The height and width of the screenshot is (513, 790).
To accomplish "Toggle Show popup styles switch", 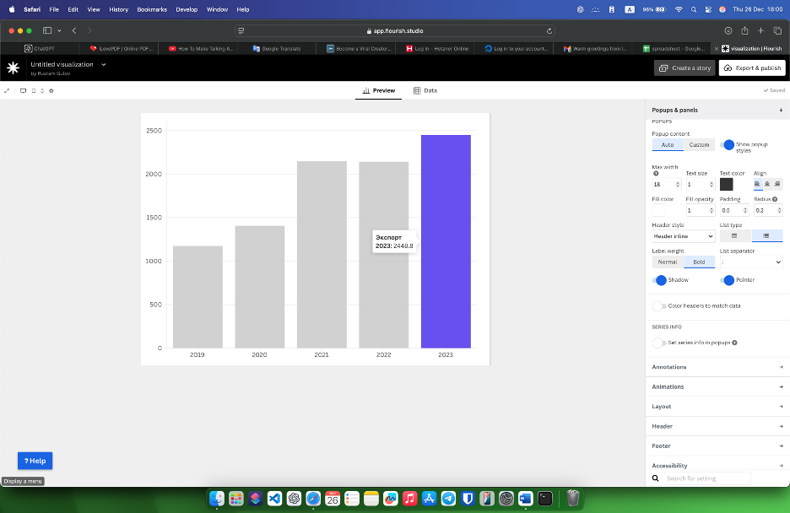I will 727,145.
